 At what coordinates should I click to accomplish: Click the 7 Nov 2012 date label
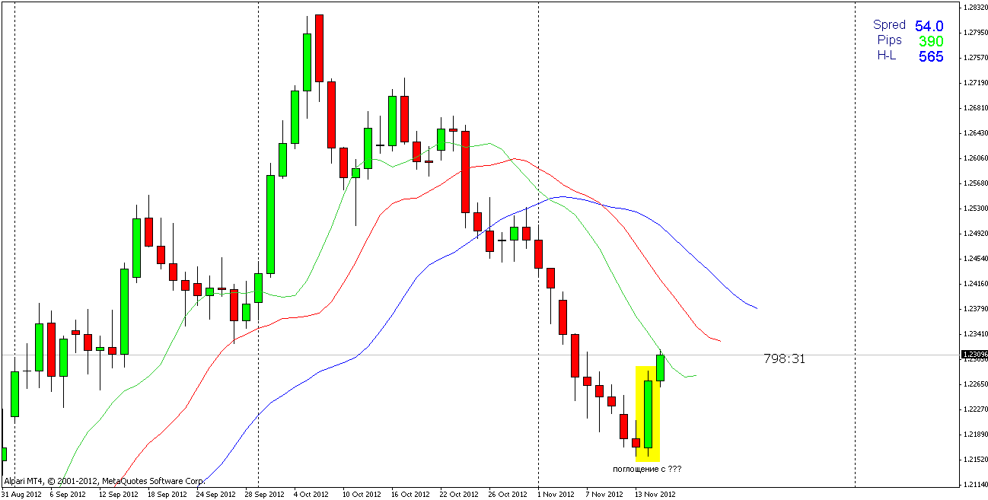604,494
